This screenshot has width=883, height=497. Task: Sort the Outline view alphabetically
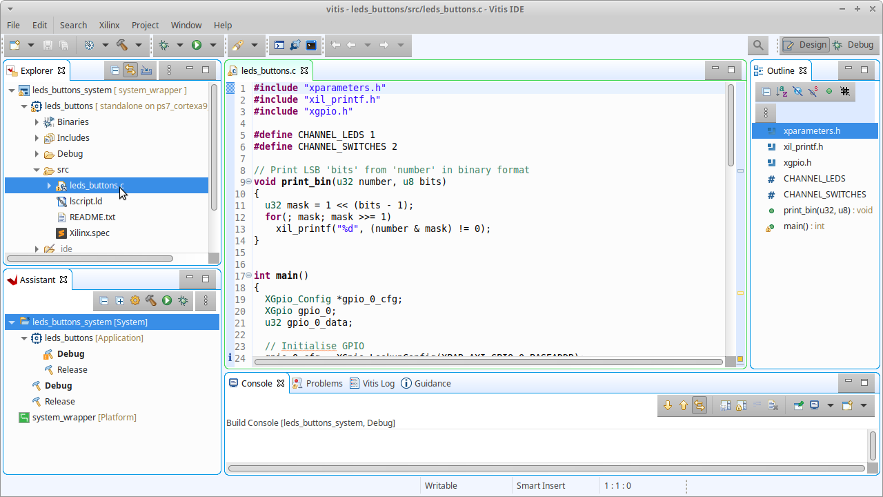click(782, 91)
